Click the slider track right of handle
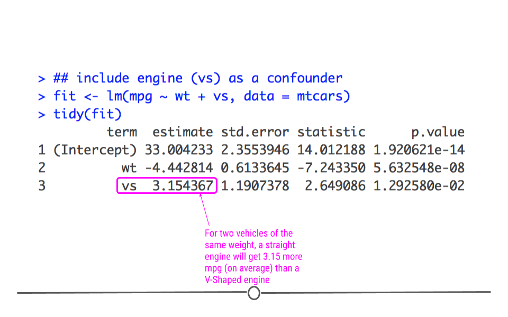The width and height of the screenshot is (508, 317). [x=376, y=292]
